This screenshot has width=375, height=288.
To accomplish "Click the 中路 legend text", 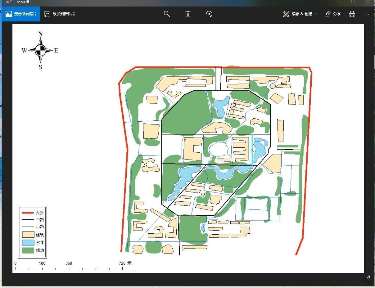I will 40,220.
